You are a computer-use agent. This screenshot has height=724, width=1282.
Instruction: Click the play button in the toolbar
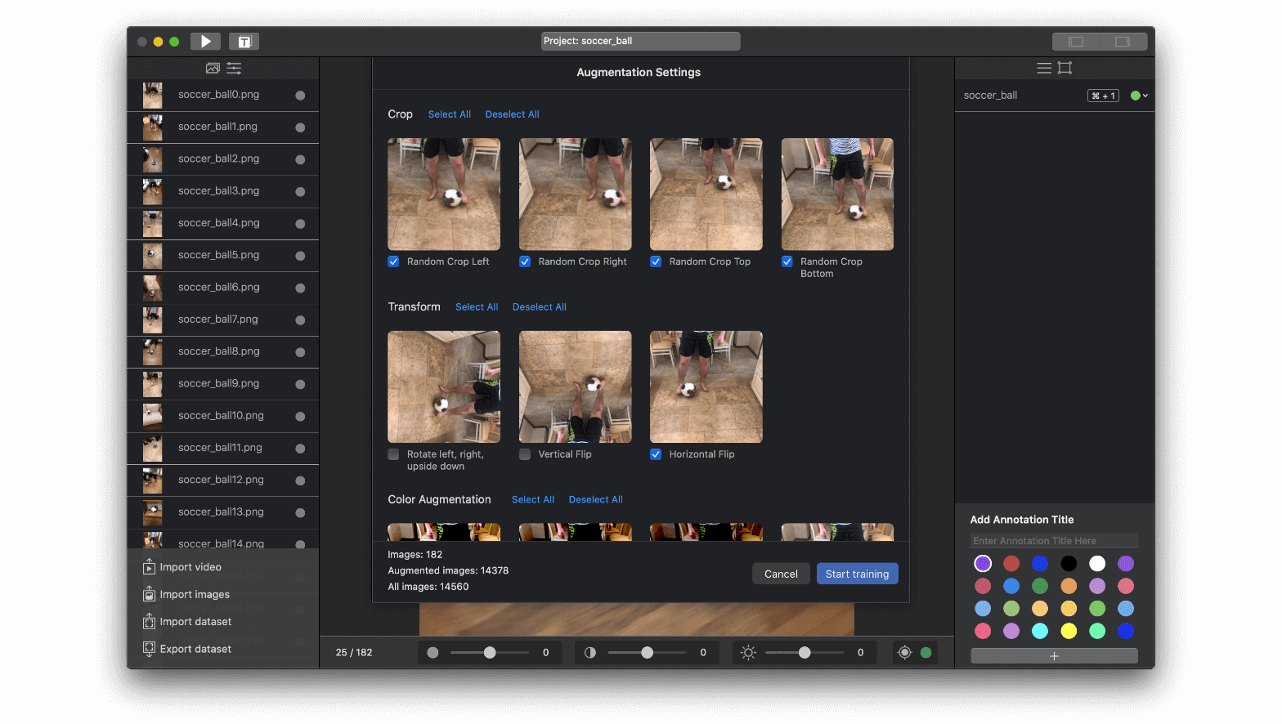tap(205, 41)
